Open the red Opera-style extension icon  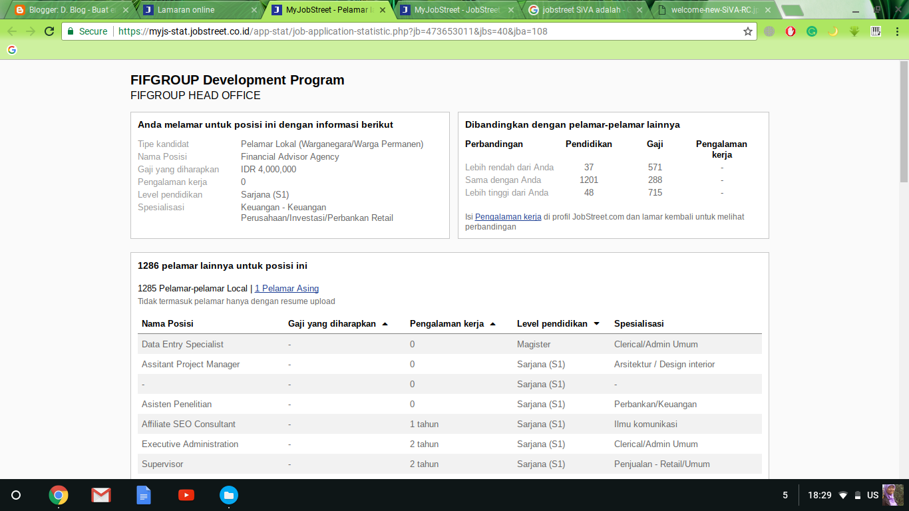coord(791,31)
